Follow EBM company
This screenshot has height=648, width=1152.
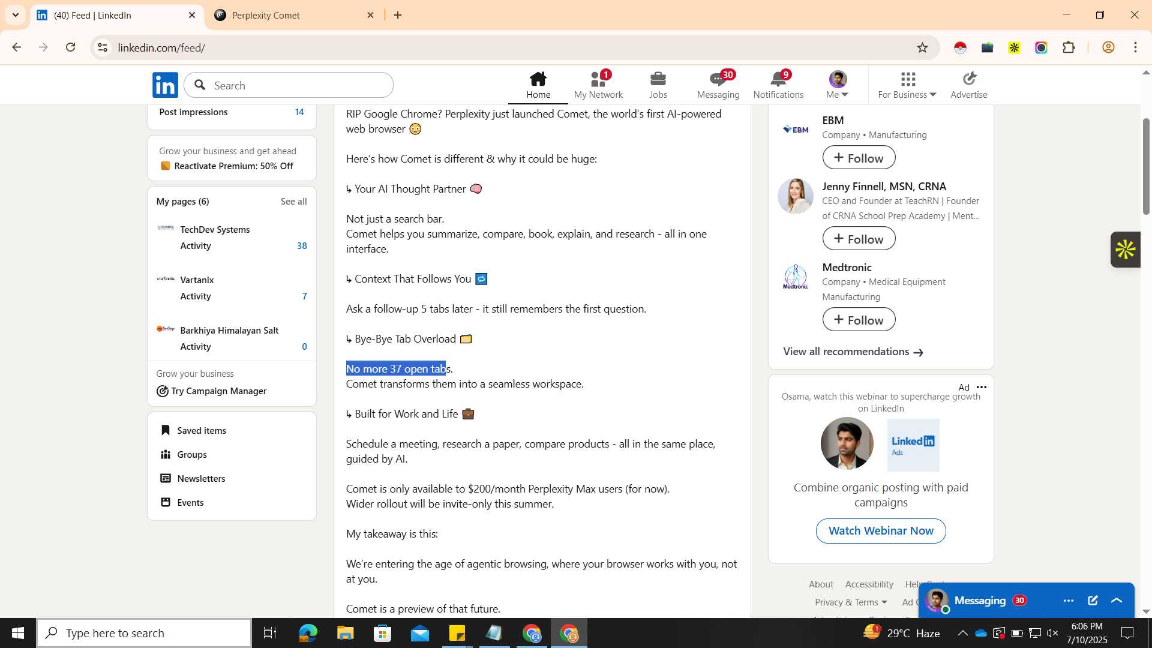pyautogui.click(x=859, y=158)
